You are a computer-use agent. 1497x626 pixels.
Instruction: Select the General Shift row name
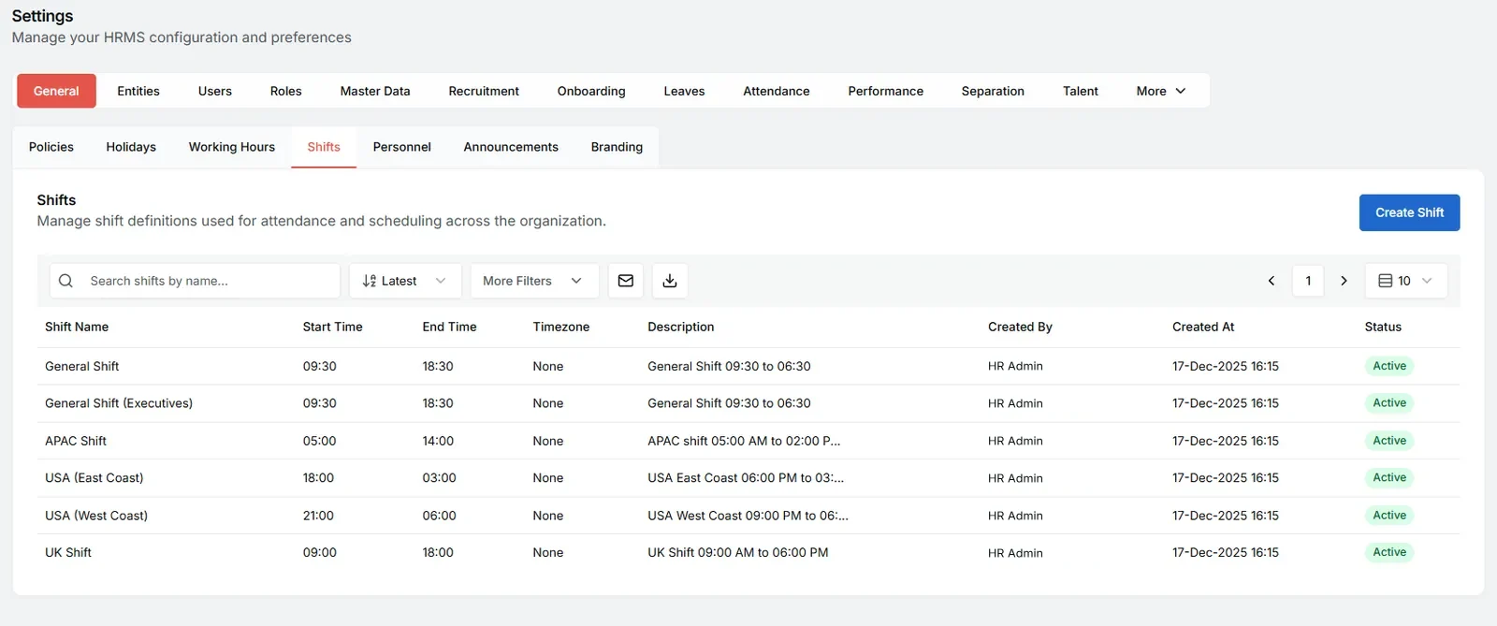pos(82,366)
